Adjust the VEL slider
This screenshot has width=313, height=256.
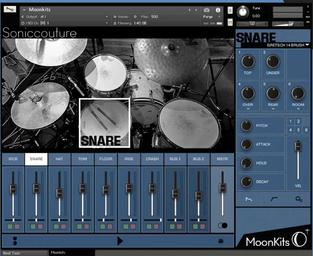(x=298, y=146)
